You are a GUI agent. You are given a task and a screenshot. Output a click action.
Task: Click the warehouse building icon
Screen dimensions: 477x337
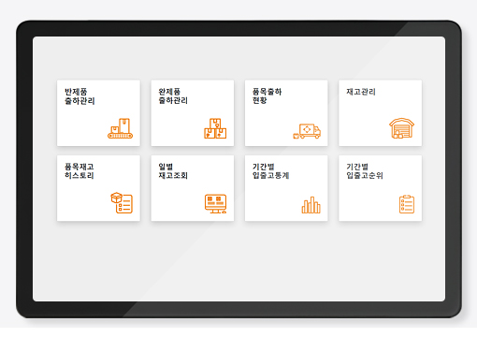(401, 128)
